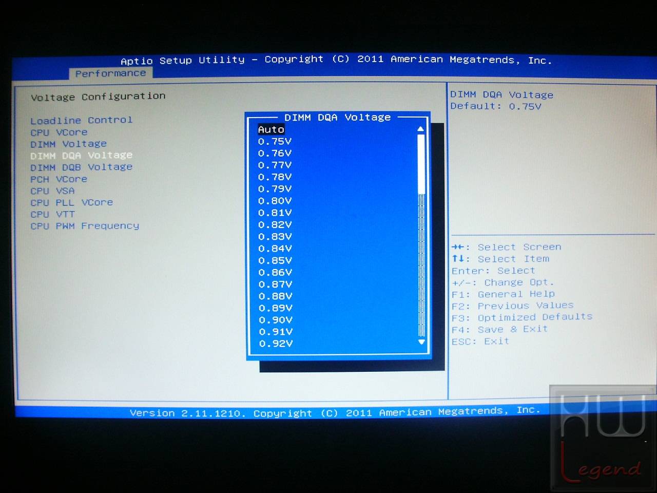Image resolution: width=657 pixels, height=493 pixels.
Task: Pick 0.78V from voltage list
Action: pos(275,177)
